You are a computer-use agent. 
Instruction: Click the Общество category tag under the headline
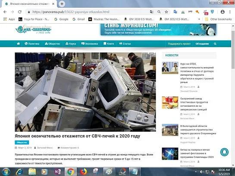22,142
